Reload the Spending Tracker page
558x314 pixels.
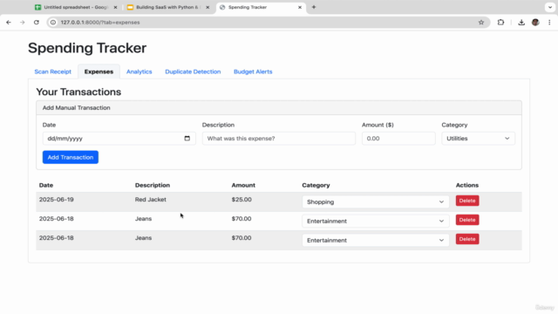(37, 22)
